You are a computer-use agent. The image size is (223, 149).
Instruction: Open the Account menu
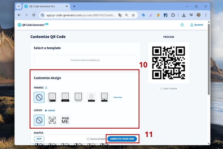(x=197, y=25)
